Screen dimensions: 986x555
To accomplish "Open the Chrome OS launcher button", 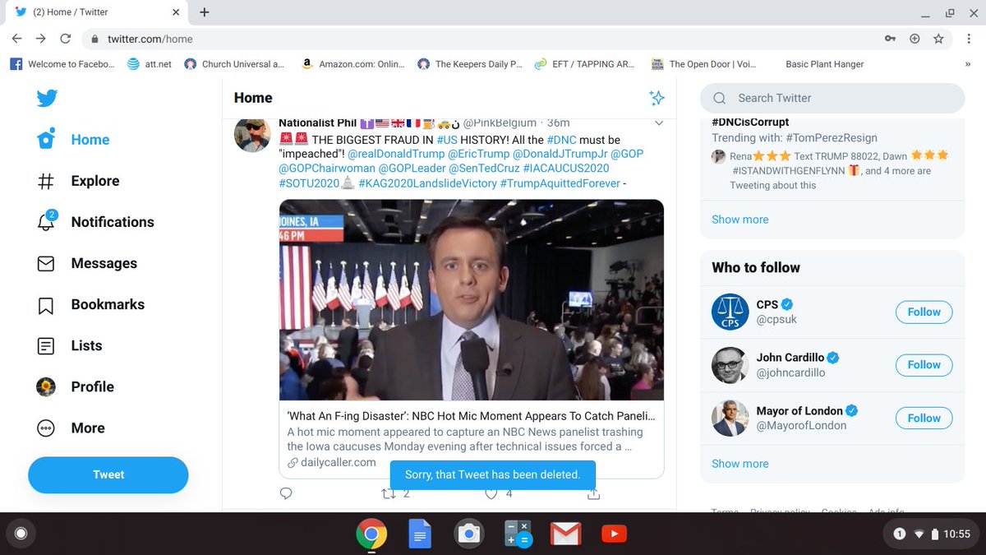I will [x=21, y=534].
